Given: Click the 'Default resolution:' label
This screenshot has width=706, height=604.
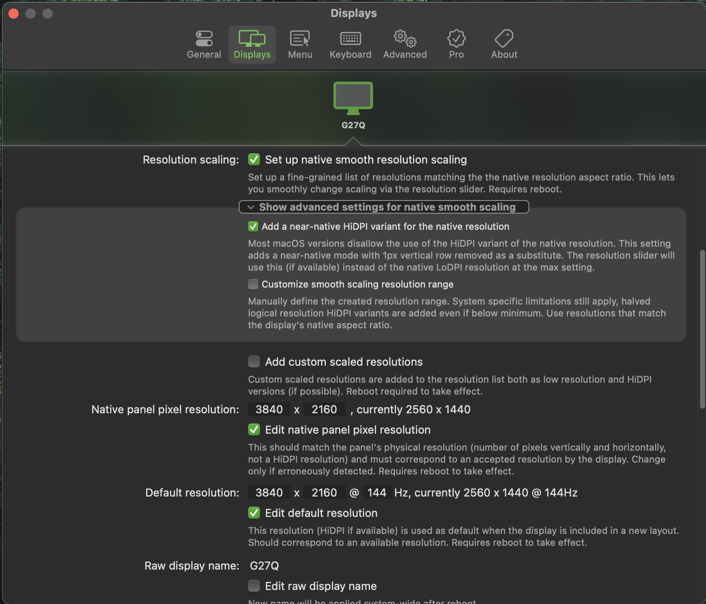Looking at the screenshot, I should 192,493.
